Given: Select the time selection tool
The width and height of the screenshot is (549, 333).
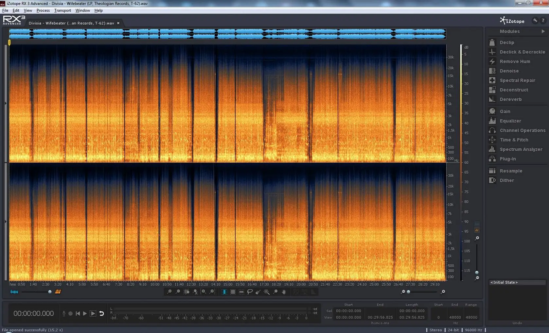Looking at the screenshot, I should point(224,292).
